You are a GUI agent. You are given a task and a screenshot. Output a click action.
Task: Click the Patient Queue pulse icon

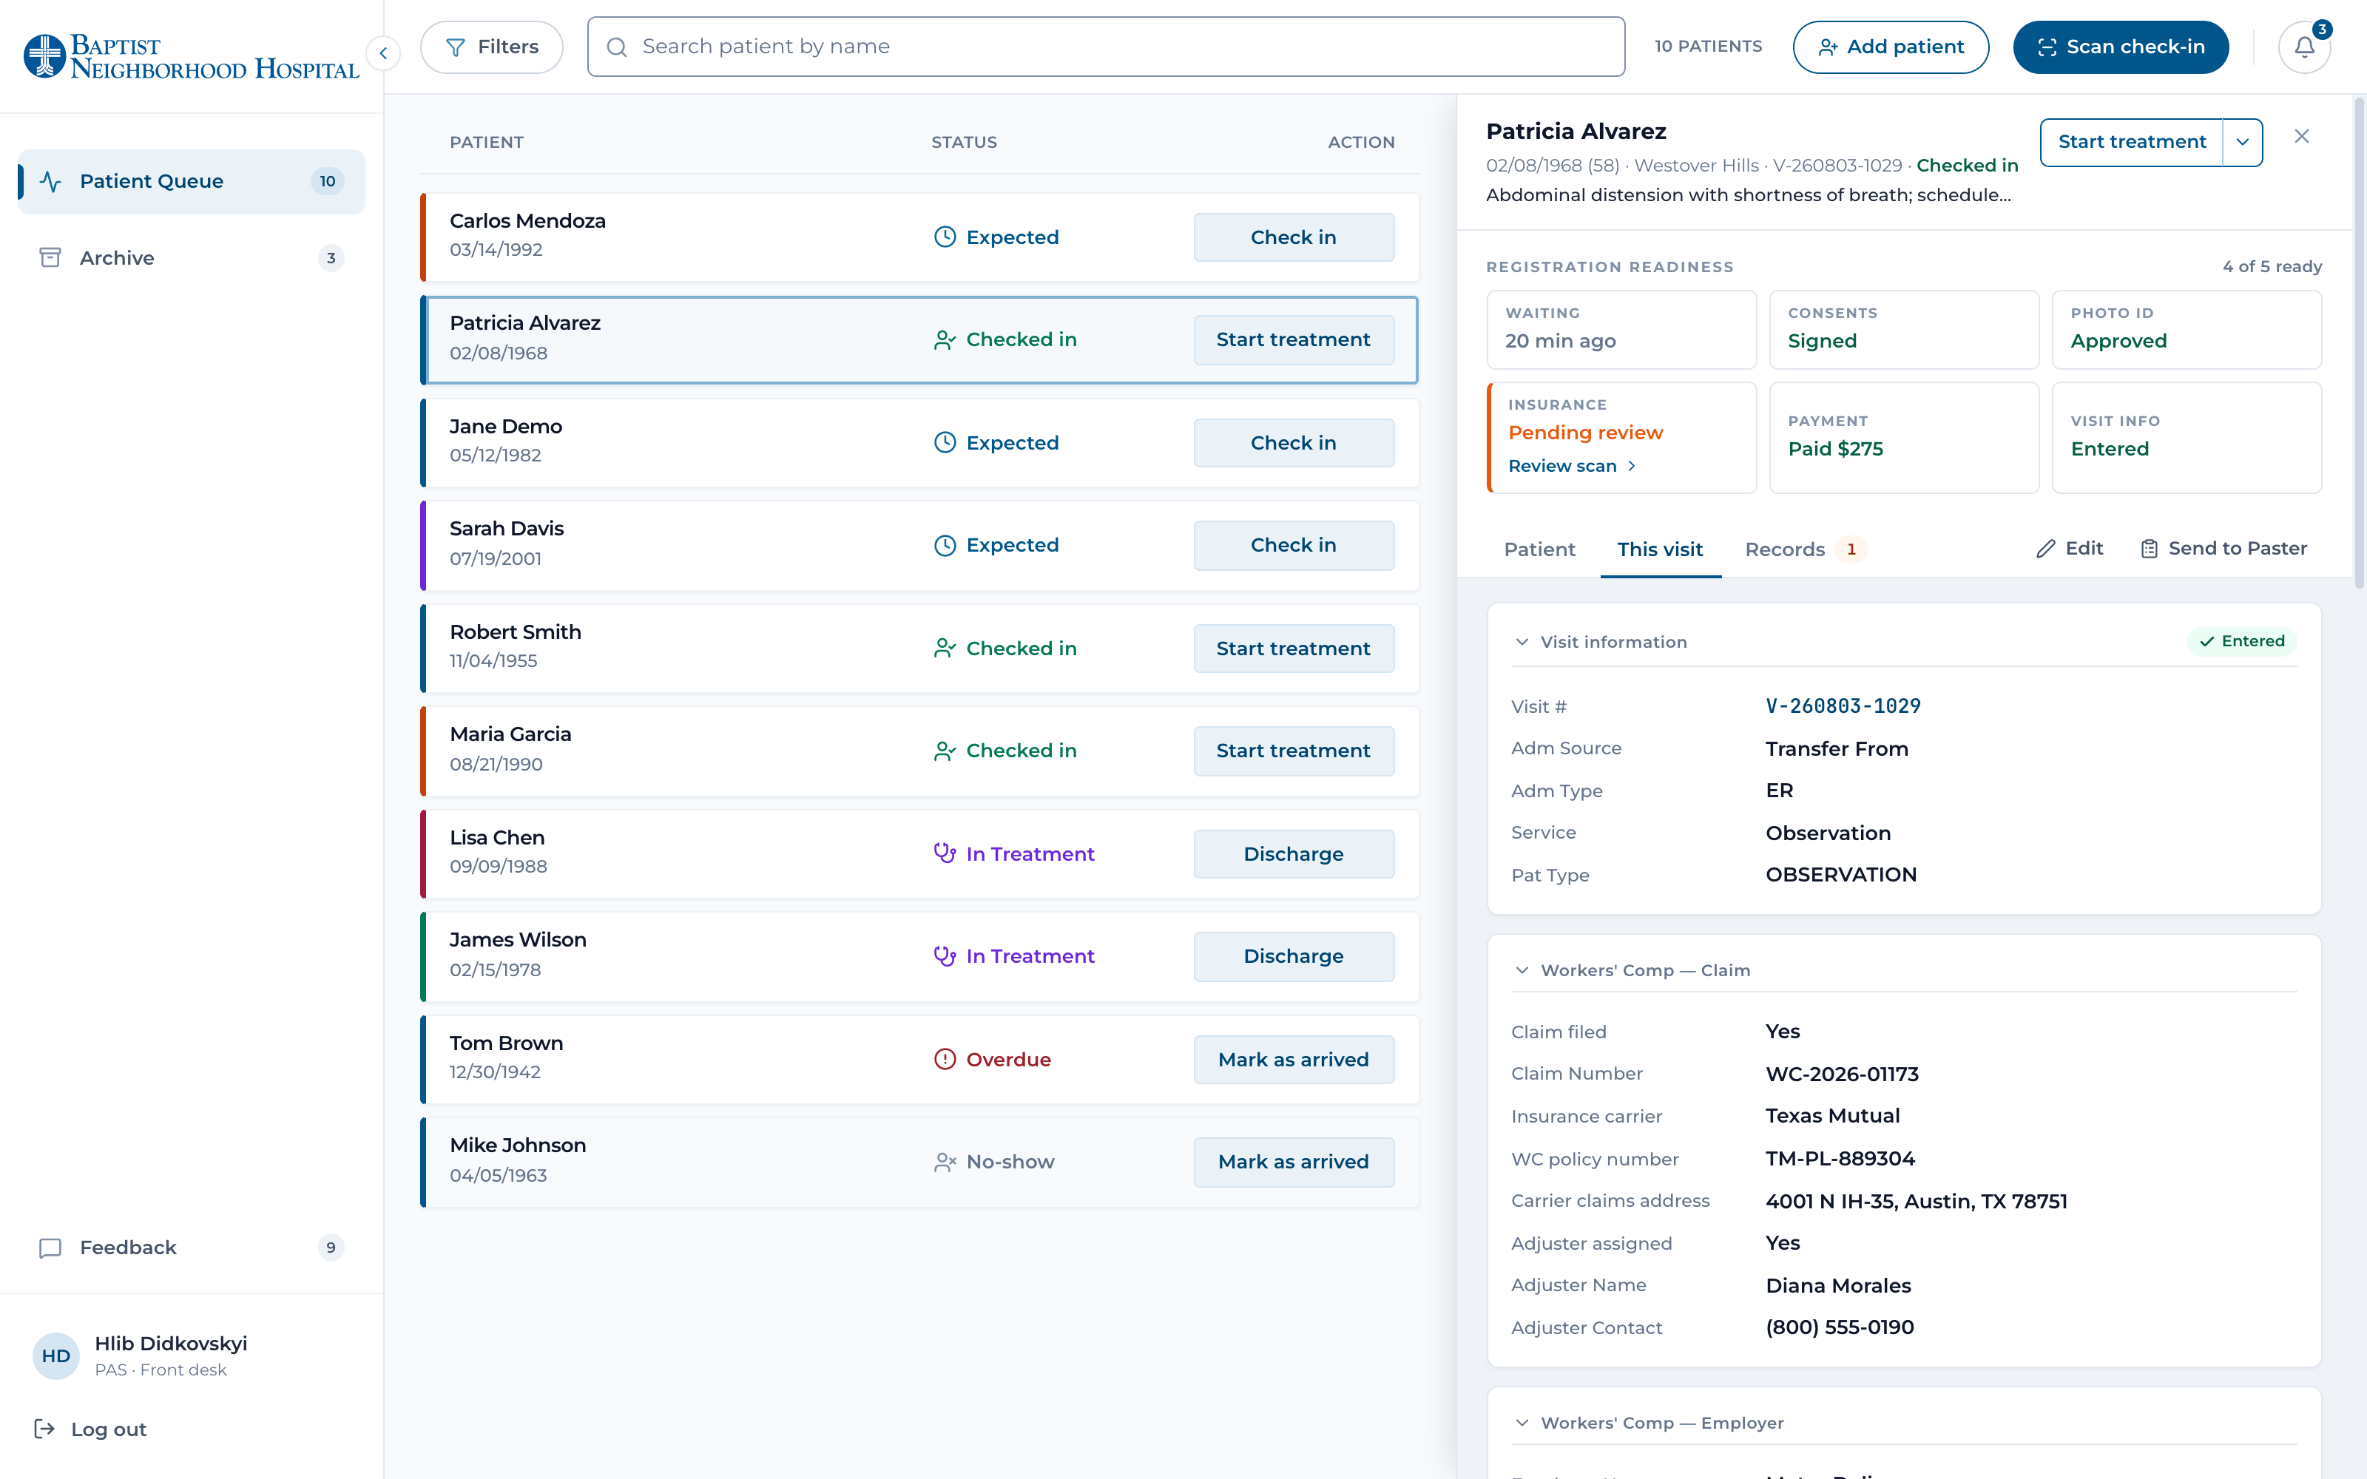tap(51, 181)
